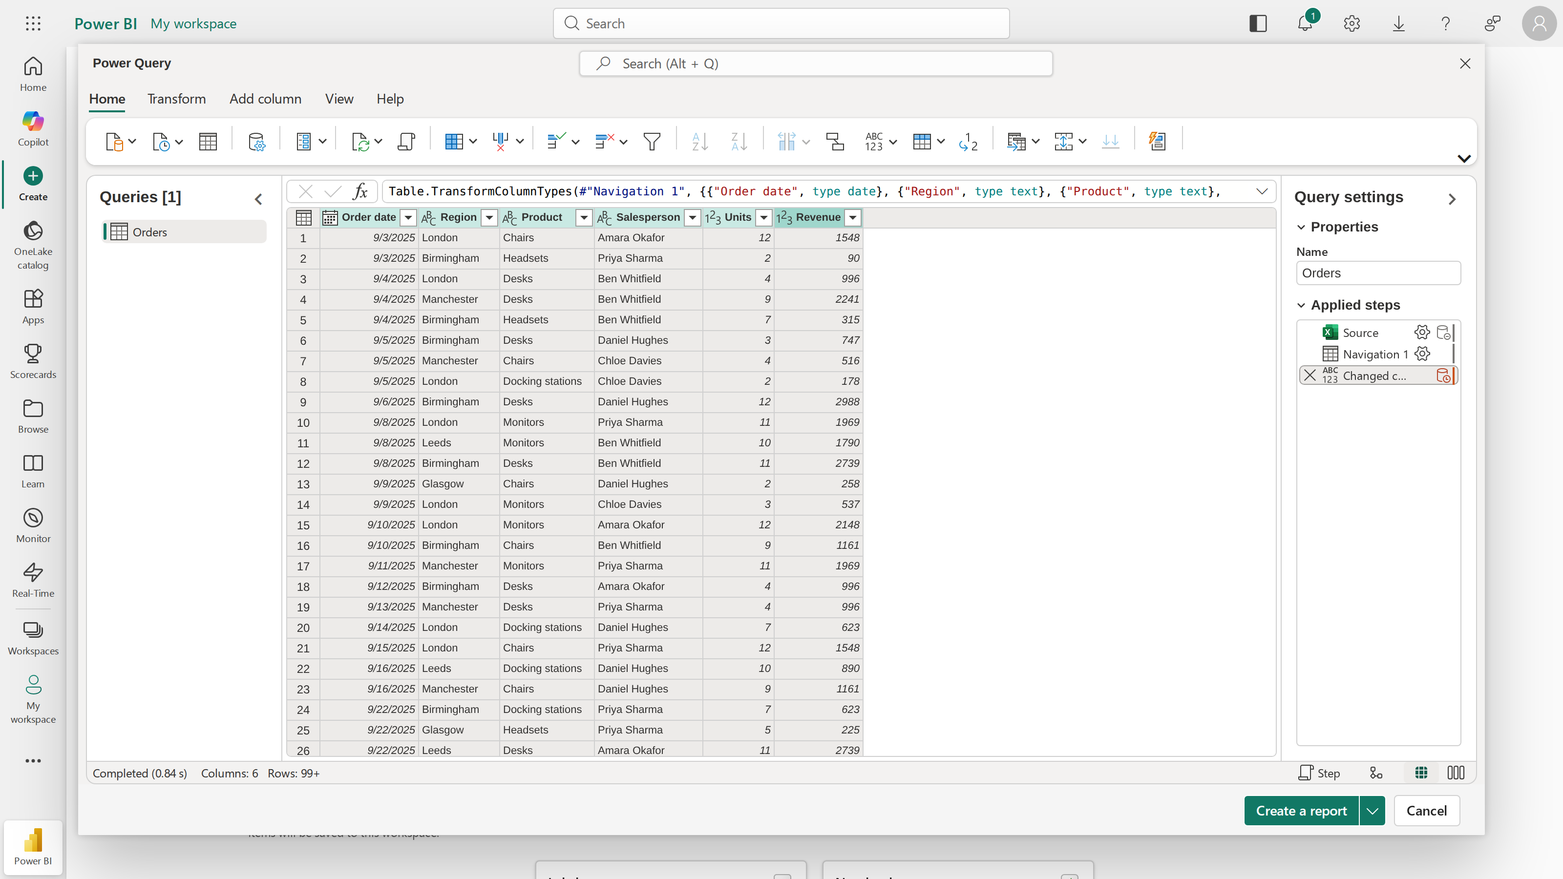Switch to the Help tab

click(390, 99)
